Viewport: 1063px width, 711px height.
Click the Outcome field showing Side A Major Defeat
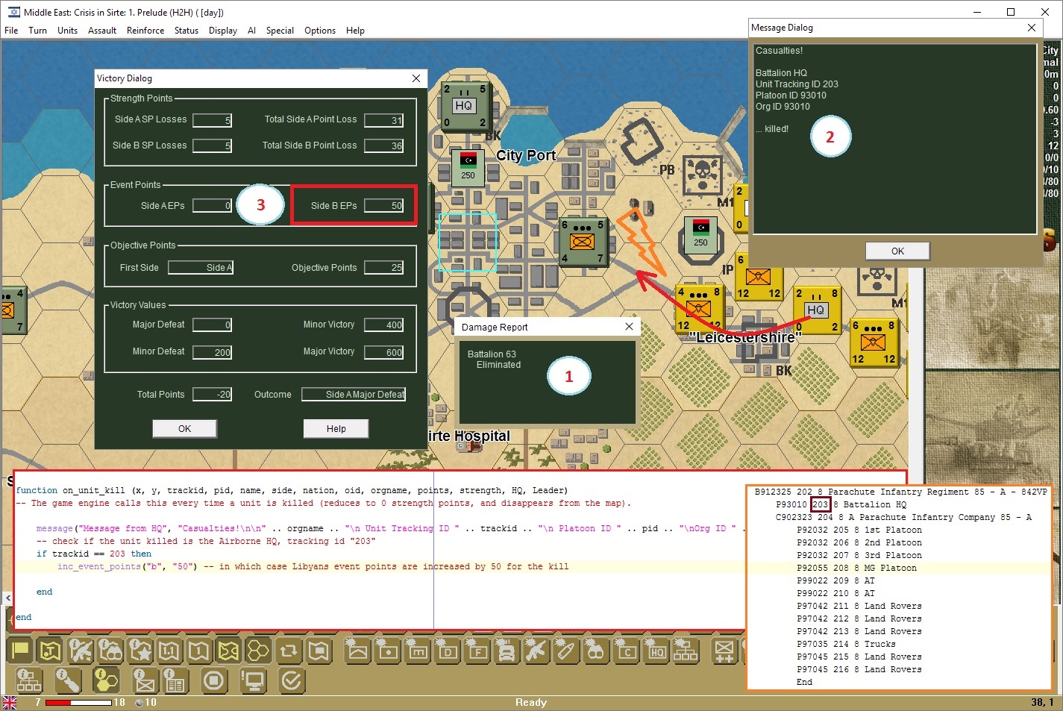coord(354,395)
